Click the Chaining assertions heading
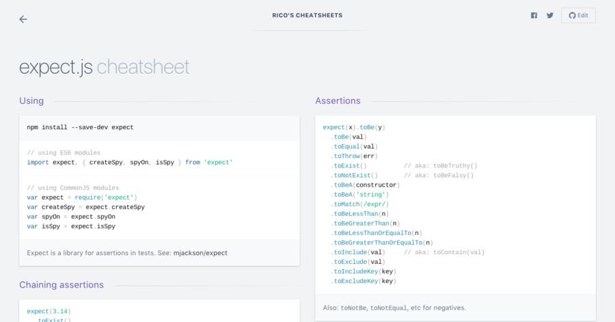The image size is (615, 322). [61, 284]
